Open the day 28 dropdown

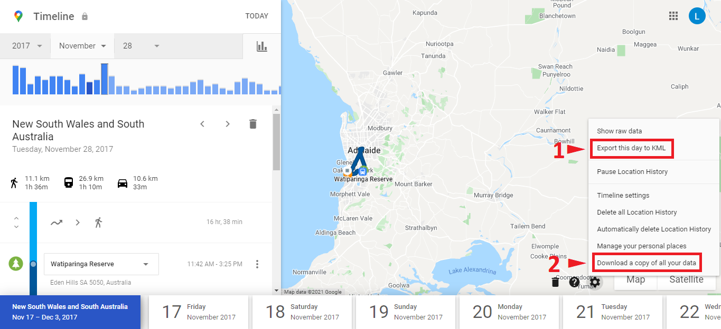point(141,46)
